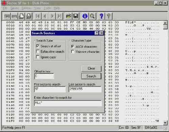Image resolution: width=169 pixels, height=132 pixels.
Task: Click the 01F0 offset row label
Action: pyautogui.click(x=10, y=121)
